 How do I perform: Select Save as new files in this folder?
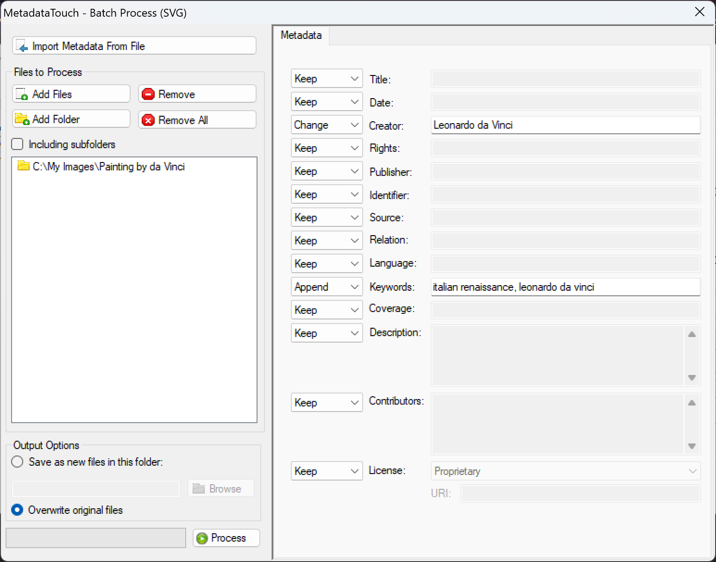coord(17,462)
